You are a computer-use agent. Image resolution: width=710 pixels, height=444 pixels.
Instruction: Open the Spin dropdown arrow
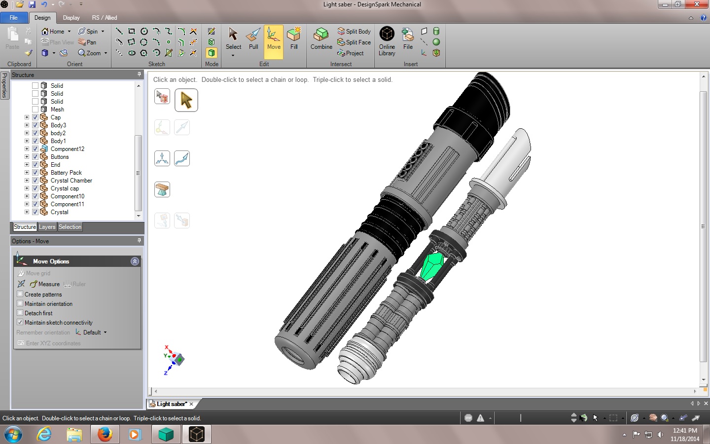point(103,32)
